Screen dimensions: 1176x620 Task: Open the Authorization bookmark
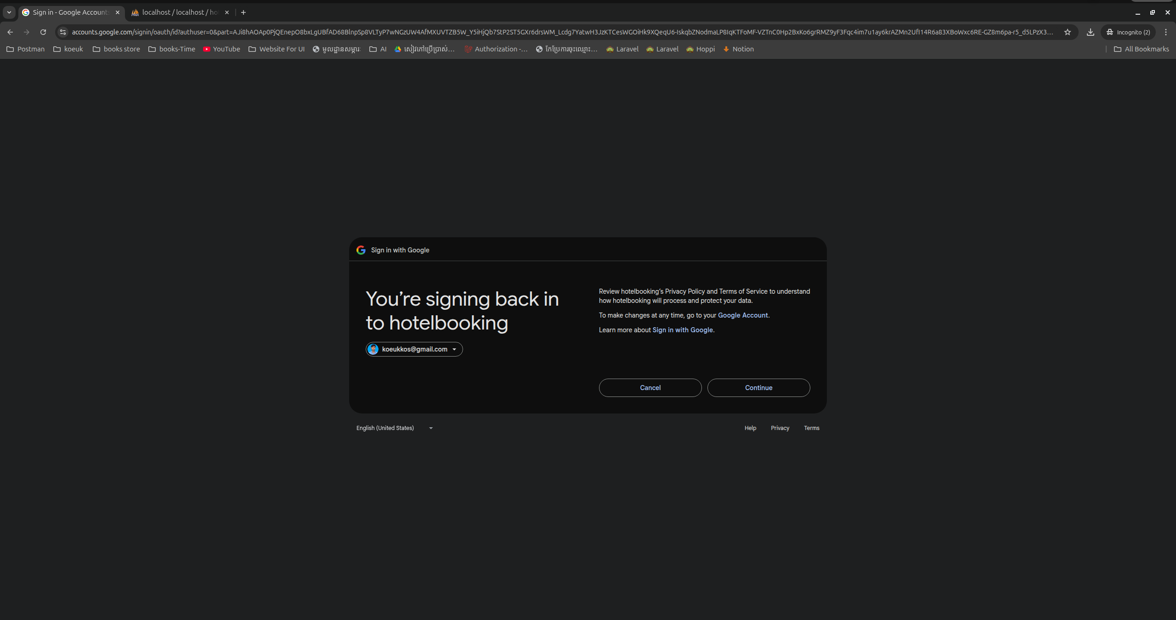(x=496, y=49)
